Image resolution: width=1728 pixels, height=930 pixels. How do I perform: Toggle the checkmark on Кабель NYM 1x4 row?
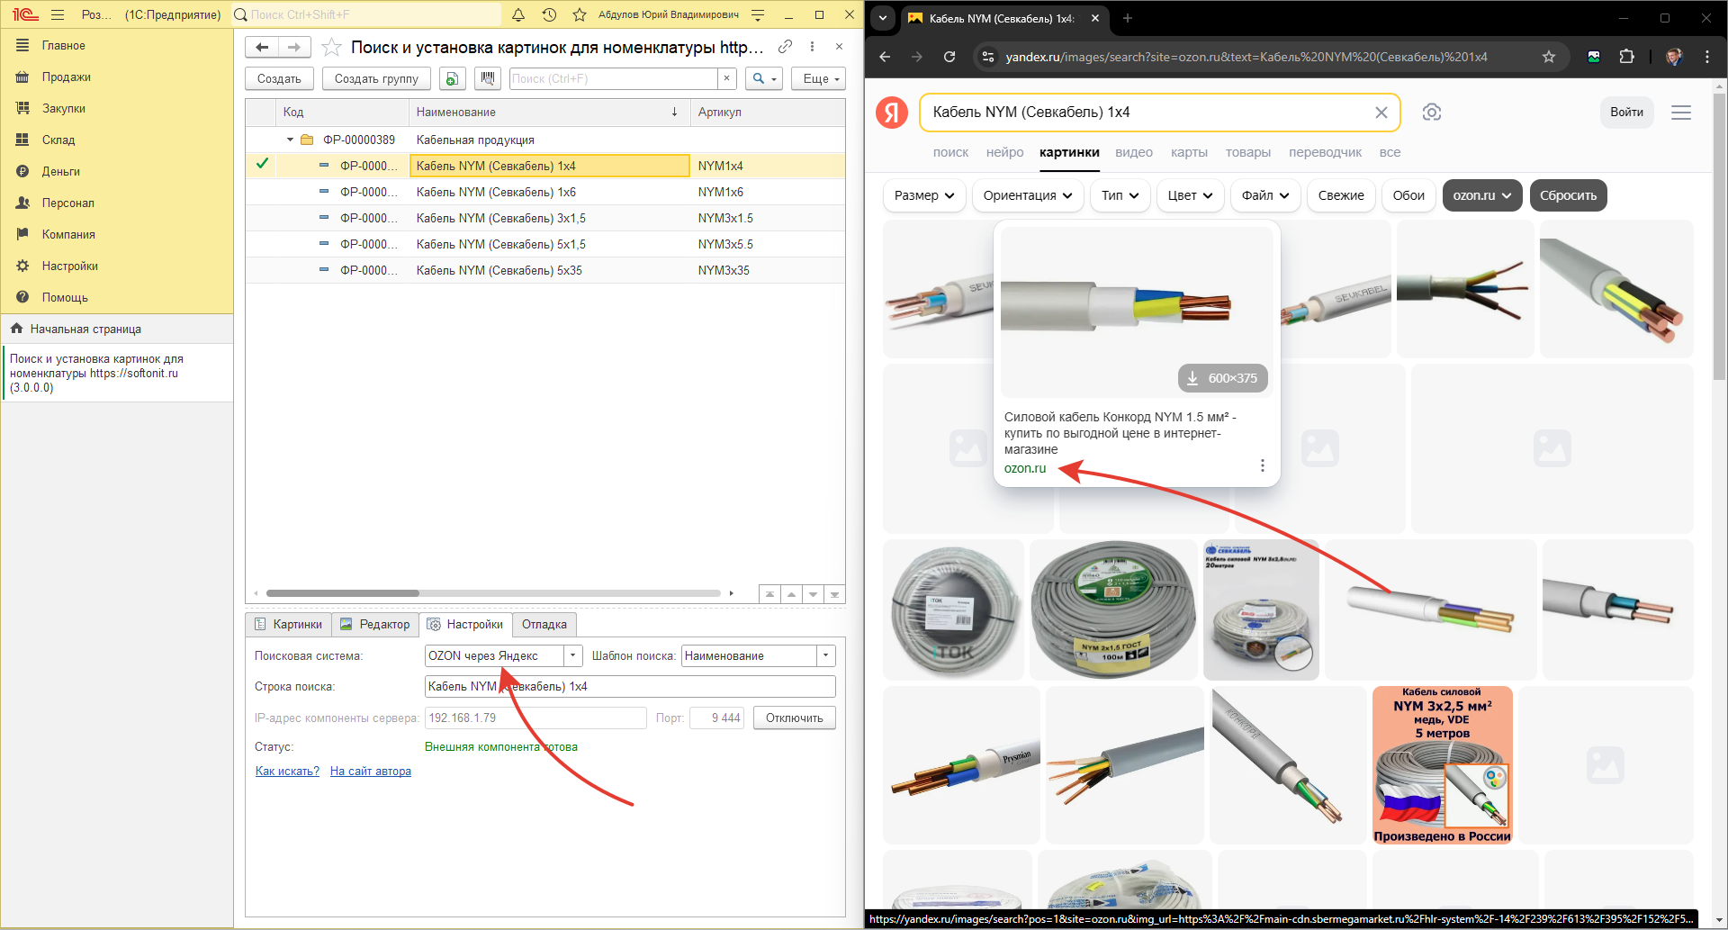point(262,165)
